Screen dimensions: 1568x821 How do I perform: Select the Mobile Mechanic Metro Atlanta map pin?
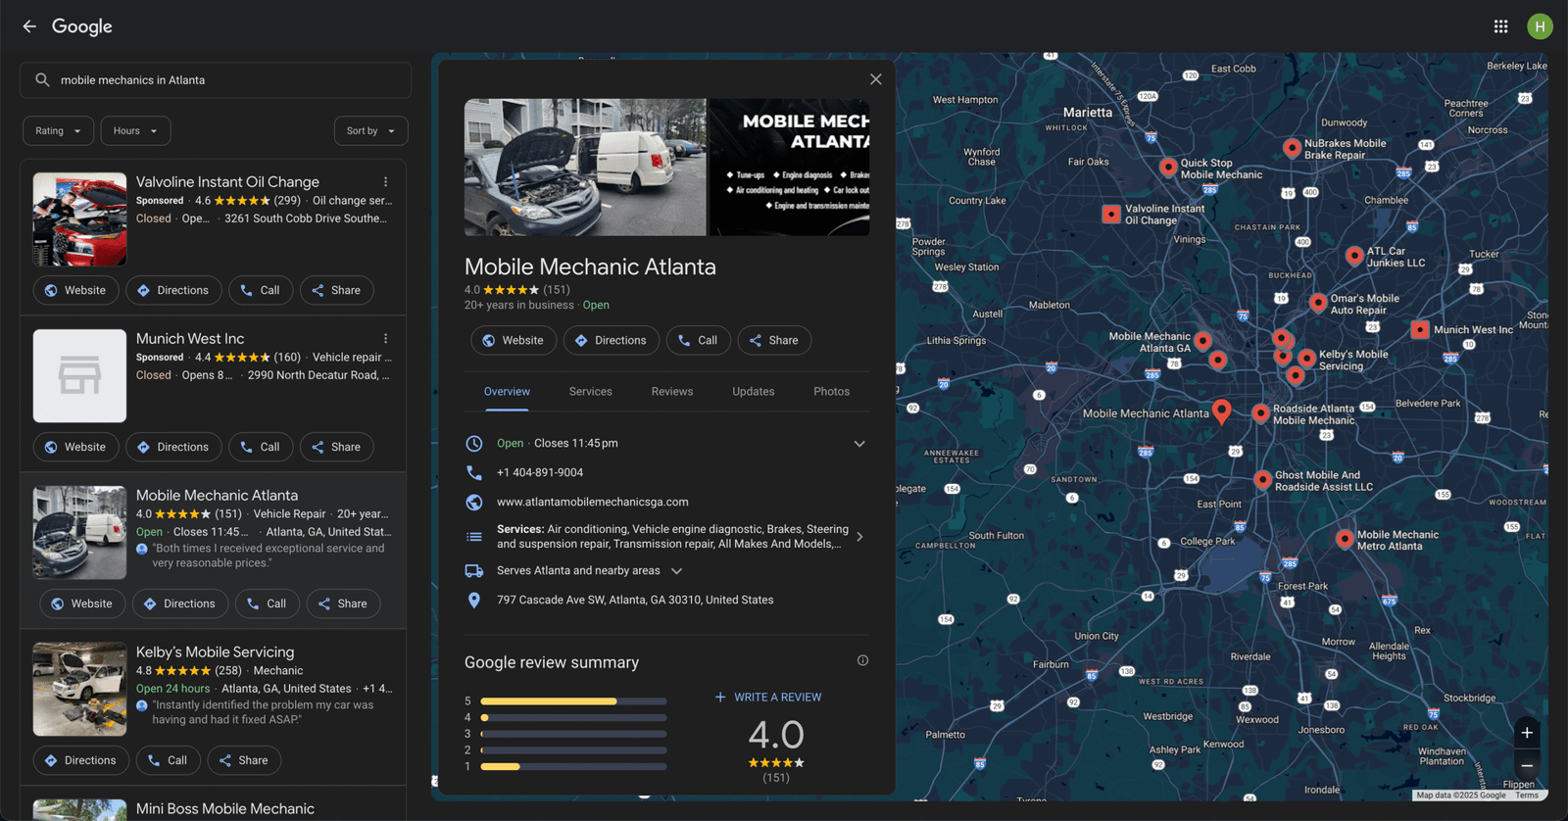[x=1345, y=539]
